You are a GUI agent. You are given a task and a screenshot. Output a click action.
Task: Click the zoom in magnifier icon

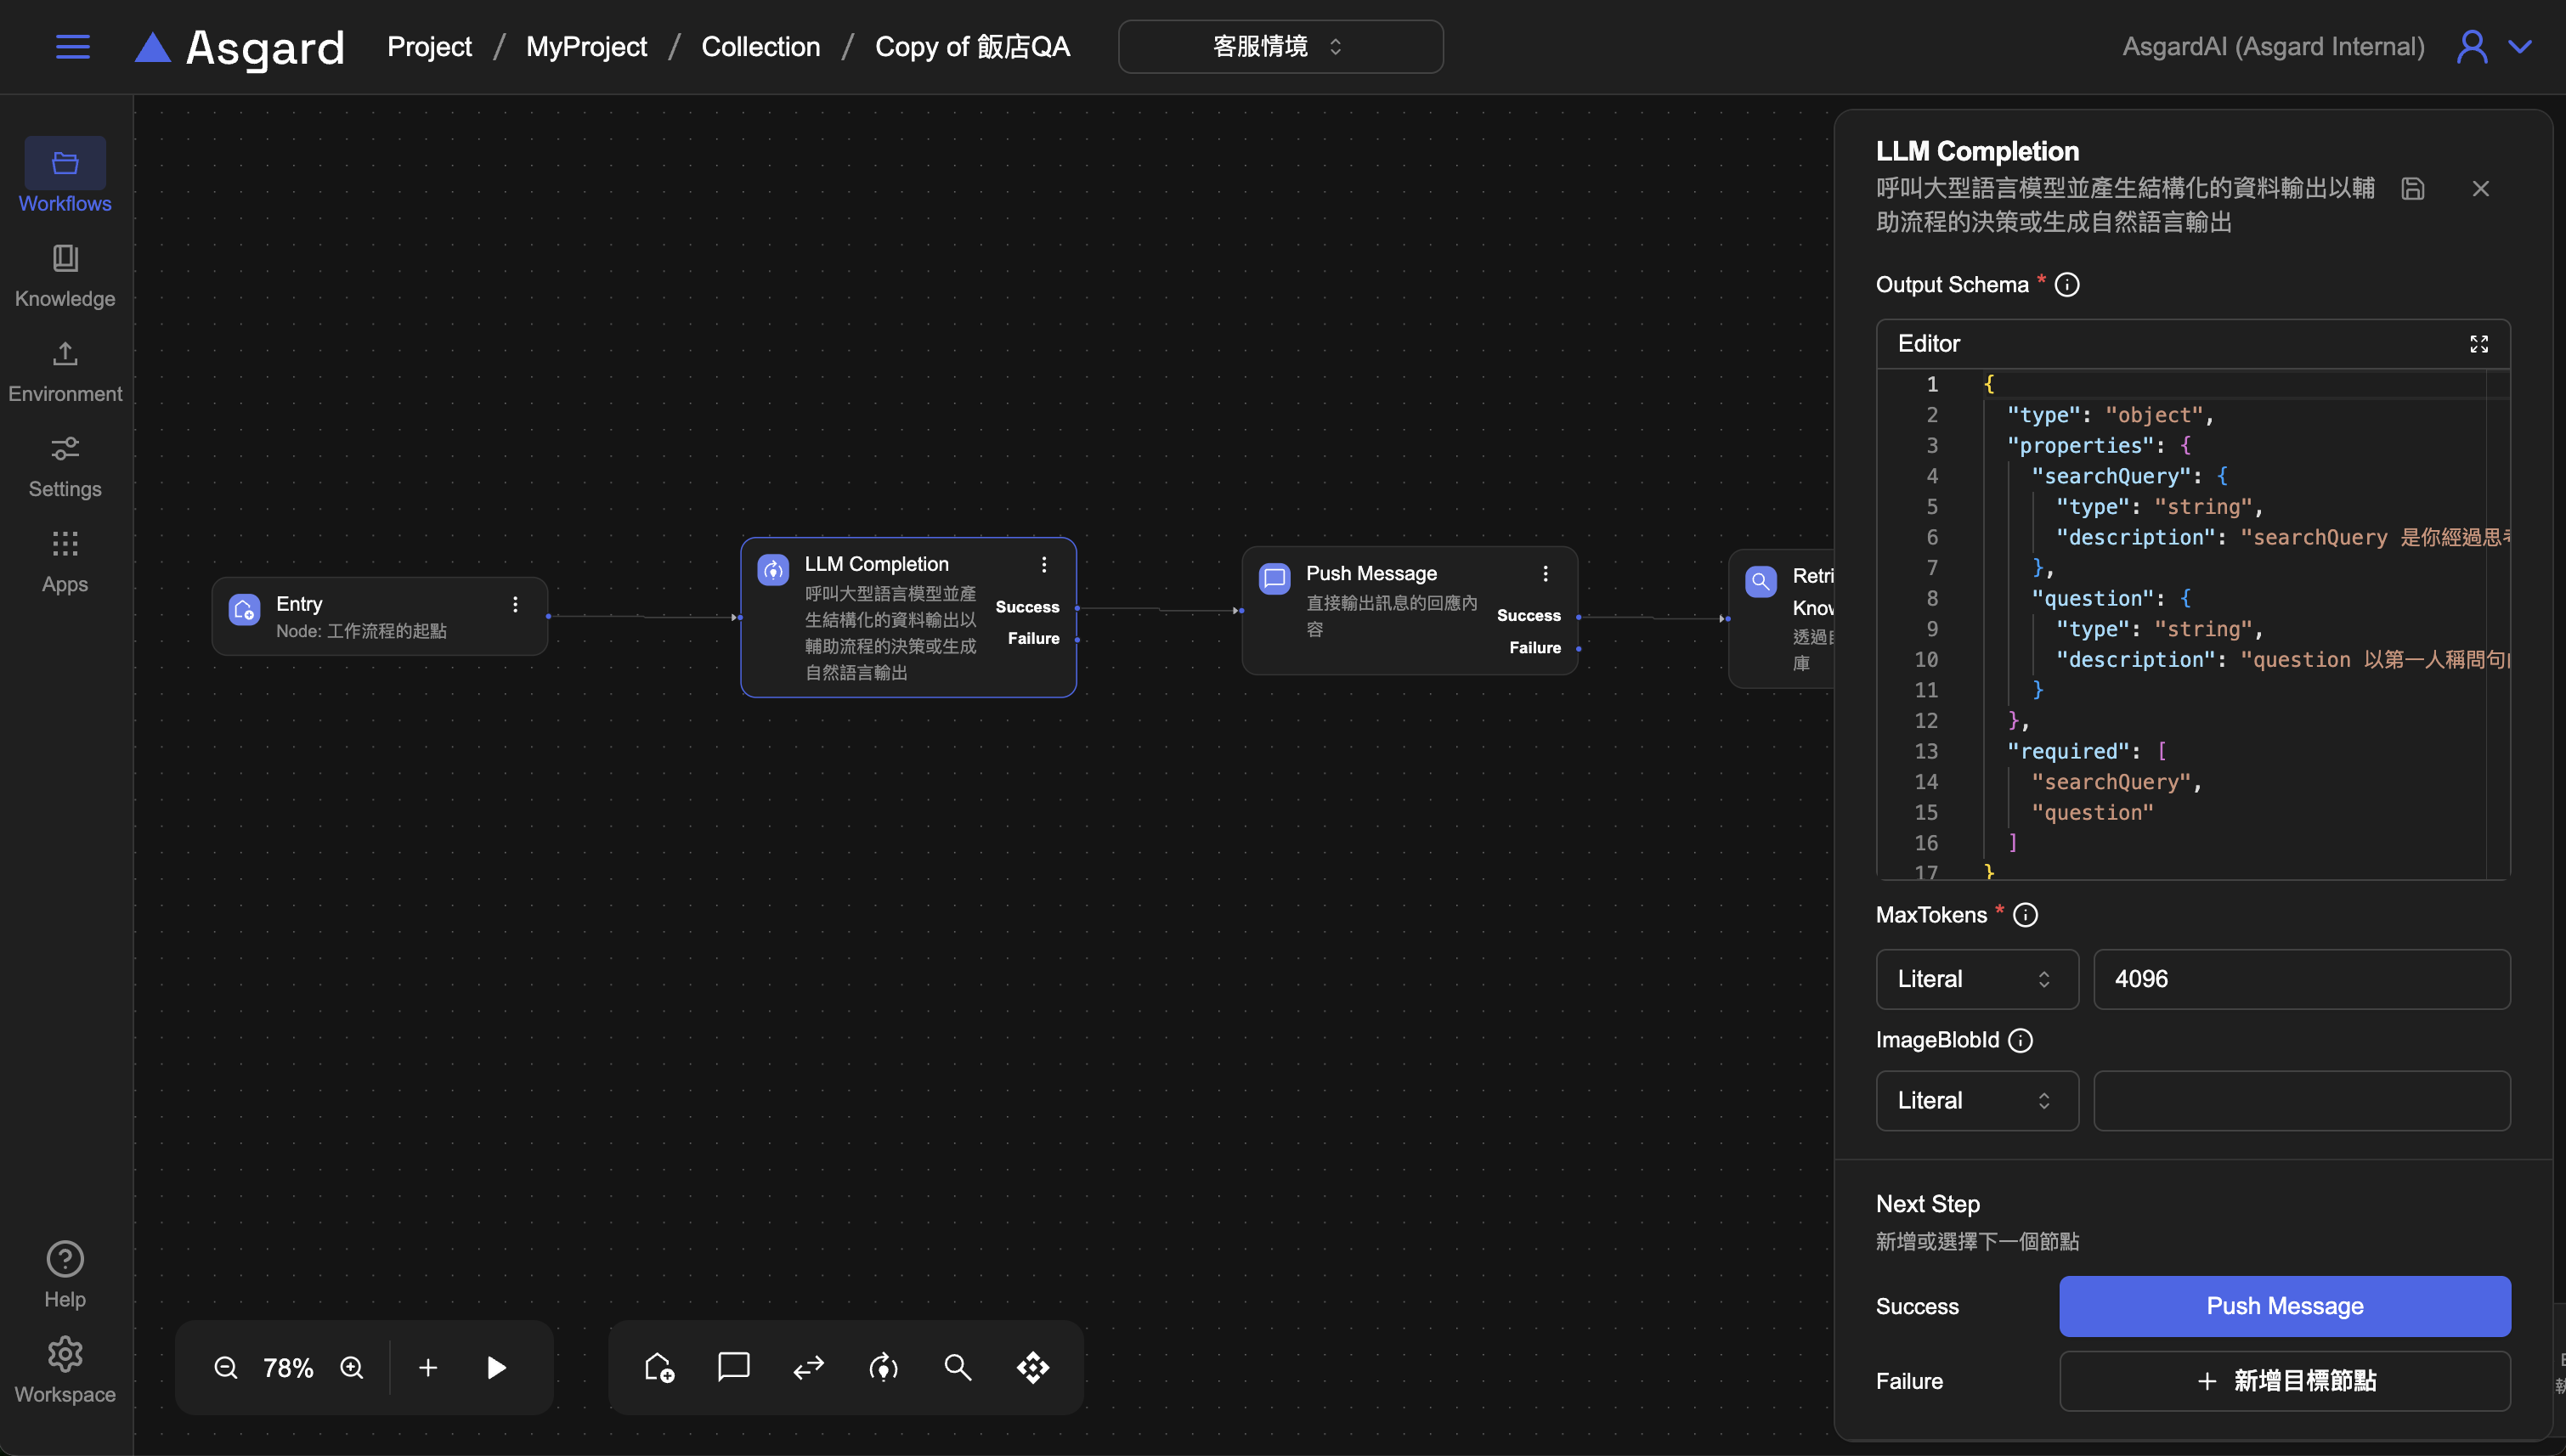click(x=352, y=1367)
